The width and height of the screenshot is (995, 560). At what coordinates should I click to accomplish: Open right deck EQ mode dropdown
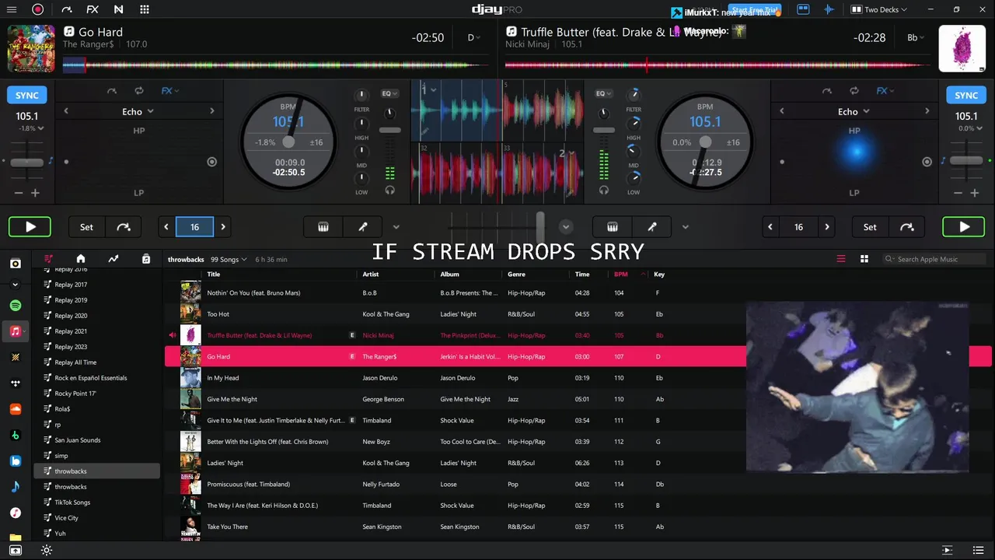[603, 93]
